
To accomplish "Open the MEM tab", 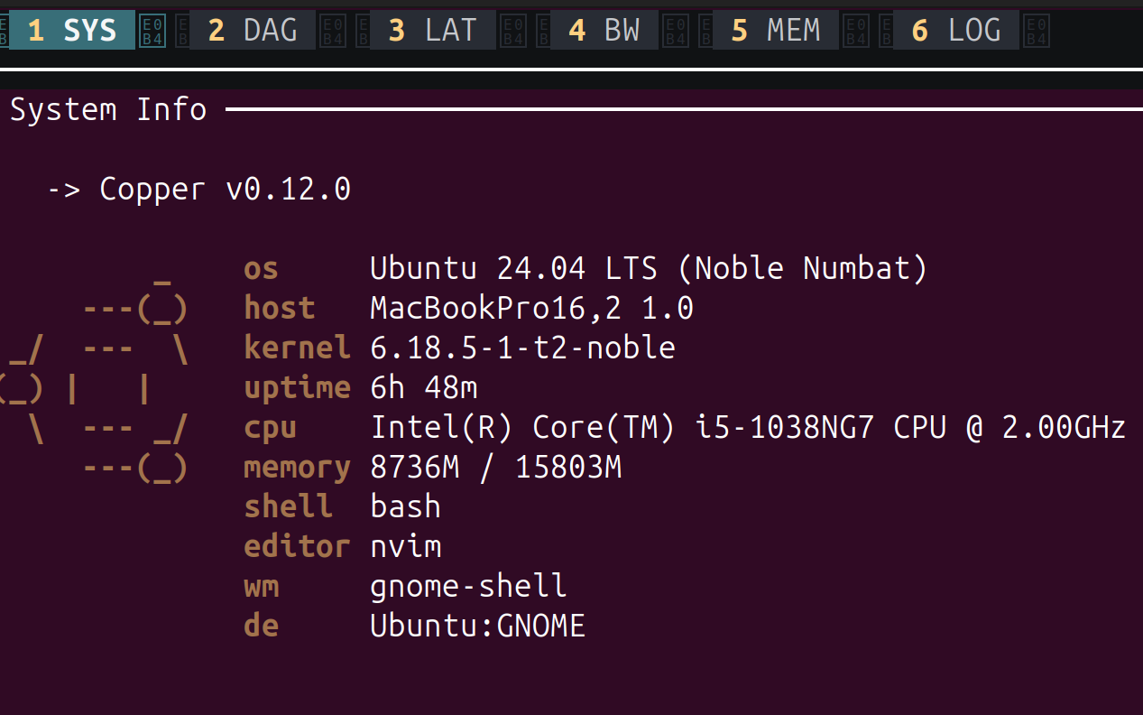I will pyautogui.click(x=776, y=30).
